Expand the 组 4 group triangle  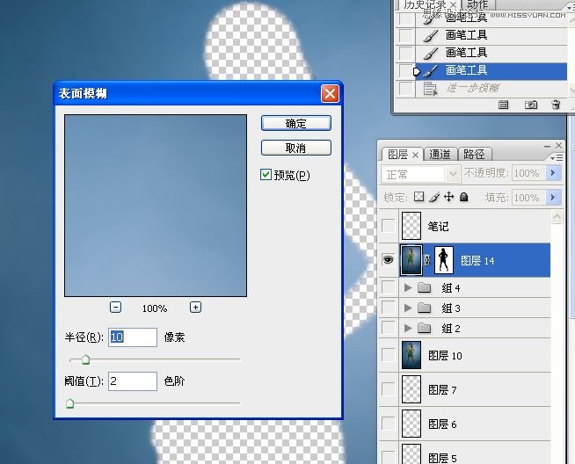coord(408,287)
